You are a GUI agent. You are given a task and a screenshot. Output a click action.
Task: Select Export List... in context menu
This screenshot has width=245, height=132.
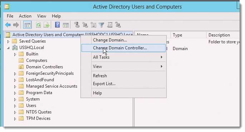pyautogui.click(x=123, y=84)
